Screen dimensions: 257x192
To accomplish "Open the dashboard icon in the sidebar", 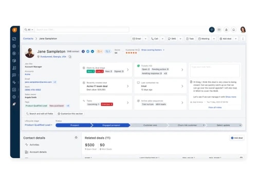I will pos(14,39).
